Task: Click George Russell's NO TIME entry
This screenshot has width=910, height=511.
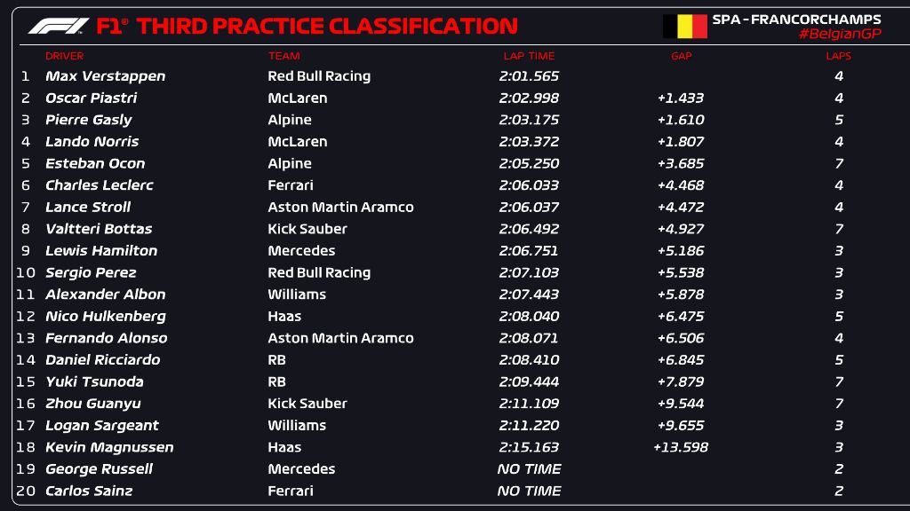Action: tap(530, 469)
